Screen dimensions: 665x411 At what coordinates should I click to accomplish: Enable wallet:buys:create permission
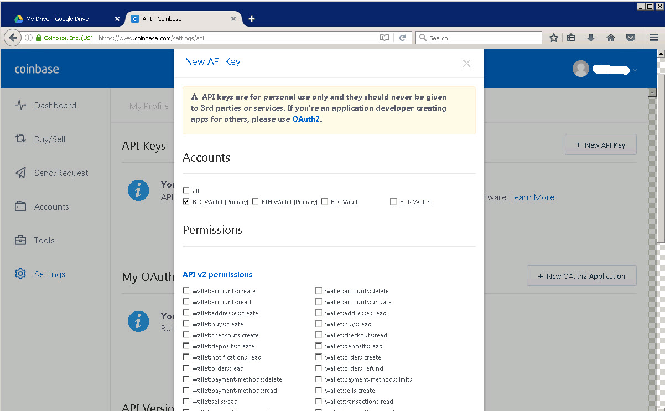[x=186, y=324]
